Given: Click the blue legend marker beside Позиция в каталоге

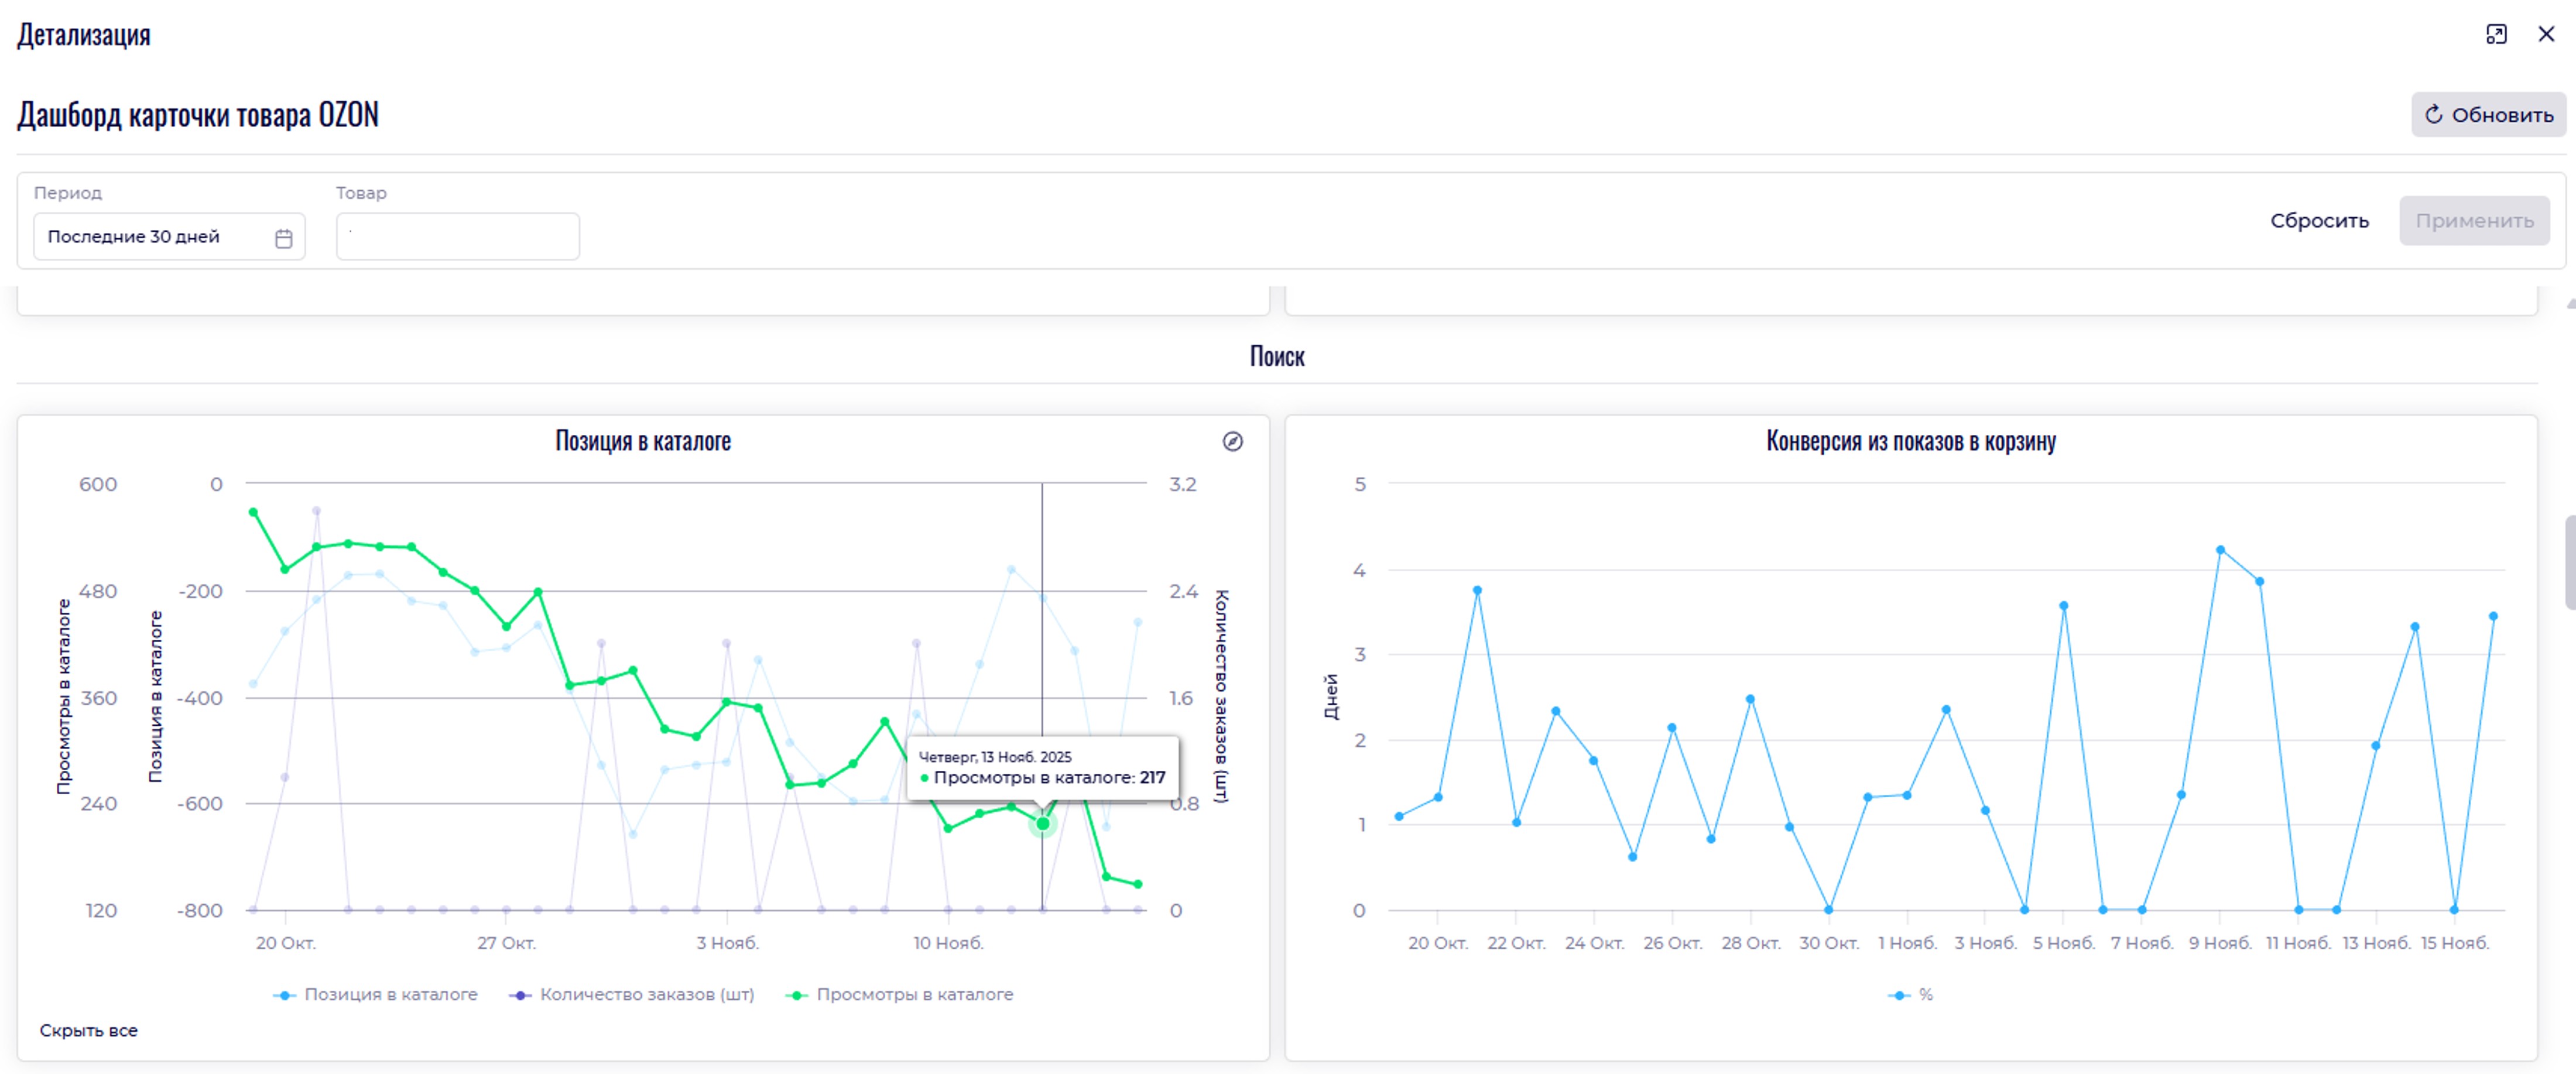Looking at the screenshot, I should 285,995.
